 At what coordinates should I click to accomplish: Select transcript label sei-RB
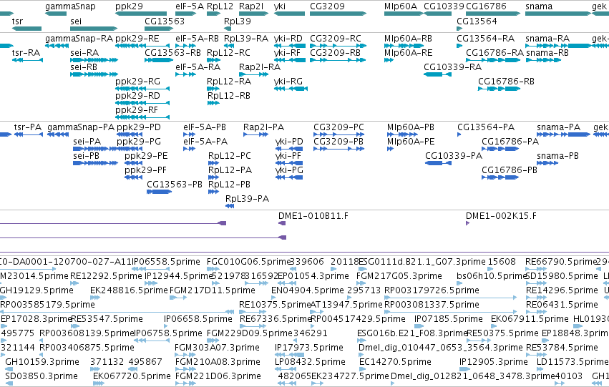point(84,67)
